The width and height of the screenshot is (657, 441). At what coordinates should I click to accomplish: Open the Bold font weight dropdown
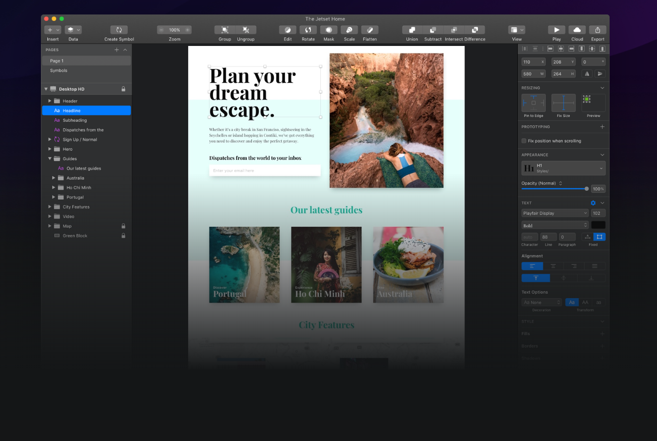point(555,225)
